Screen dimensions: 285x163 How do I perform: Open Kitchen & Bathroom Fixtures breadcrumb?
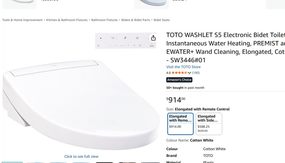tap(67, 20)
